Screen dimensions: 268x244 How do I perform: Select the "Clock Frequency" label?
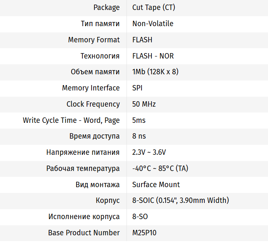(x=93, y=104)
